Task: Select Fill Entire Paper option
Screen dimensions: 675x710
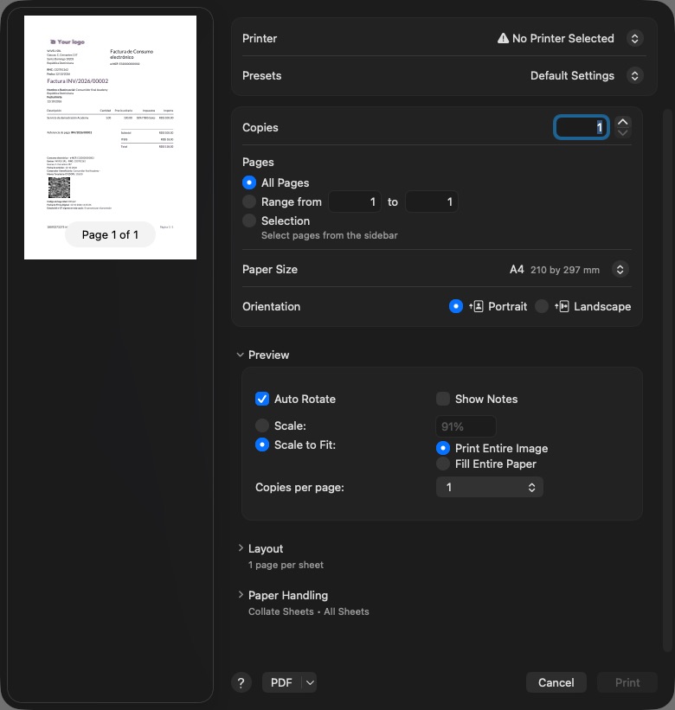Action: 442,464
